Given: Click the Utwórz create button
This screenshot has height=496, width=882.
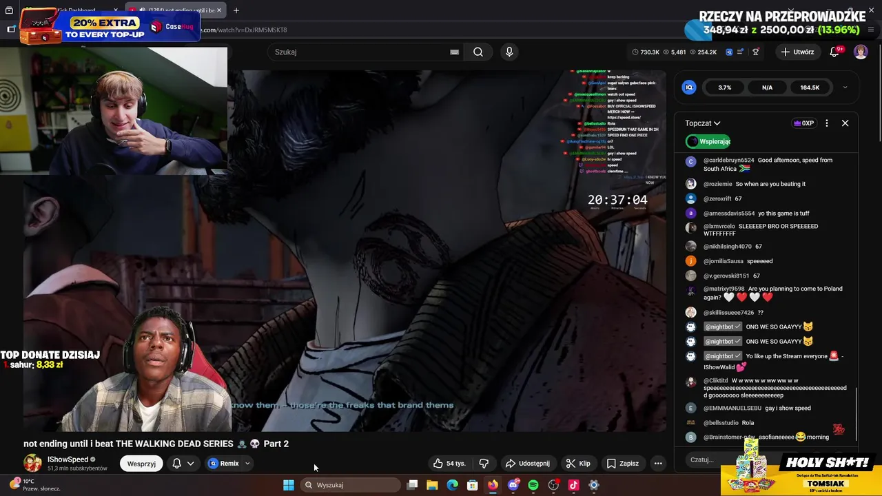Looking at the screenshot, I should click(798, 52).
